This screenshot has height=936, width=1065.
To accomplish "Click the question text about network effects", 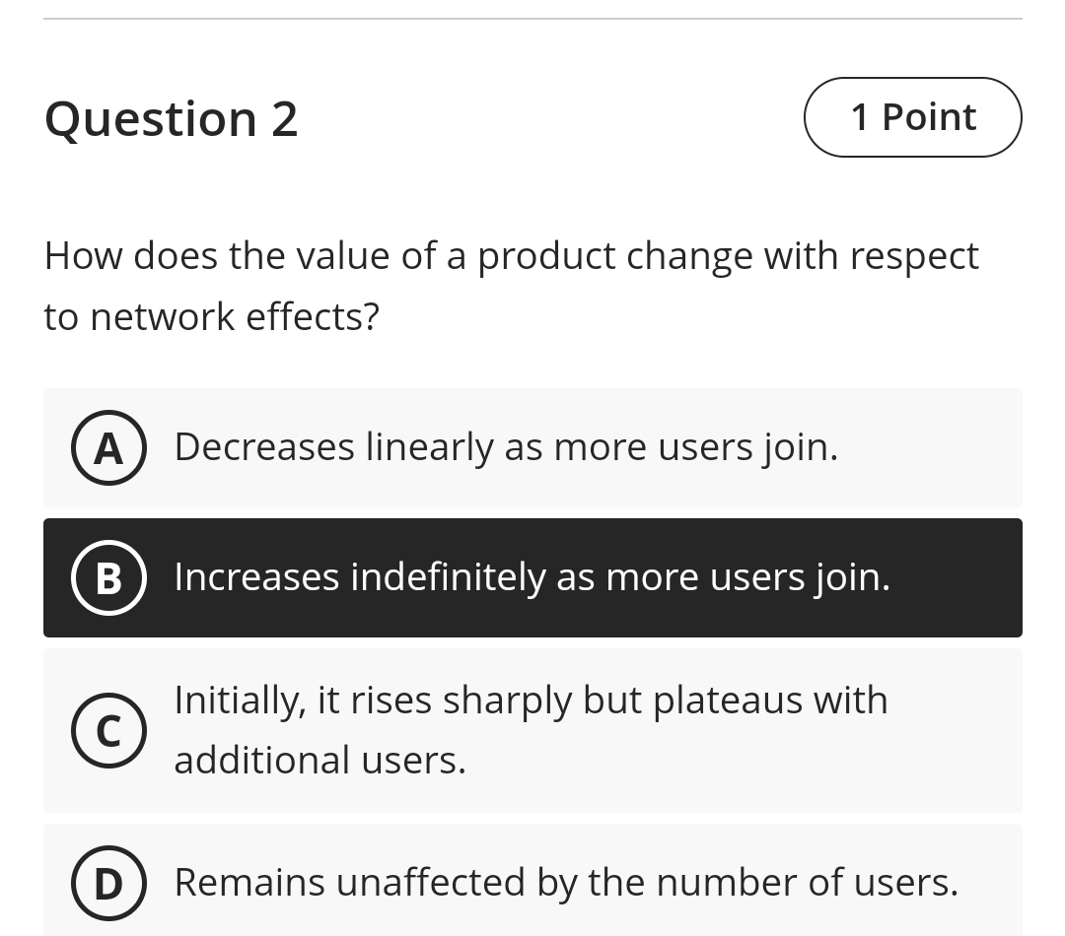I will [510, 286].
